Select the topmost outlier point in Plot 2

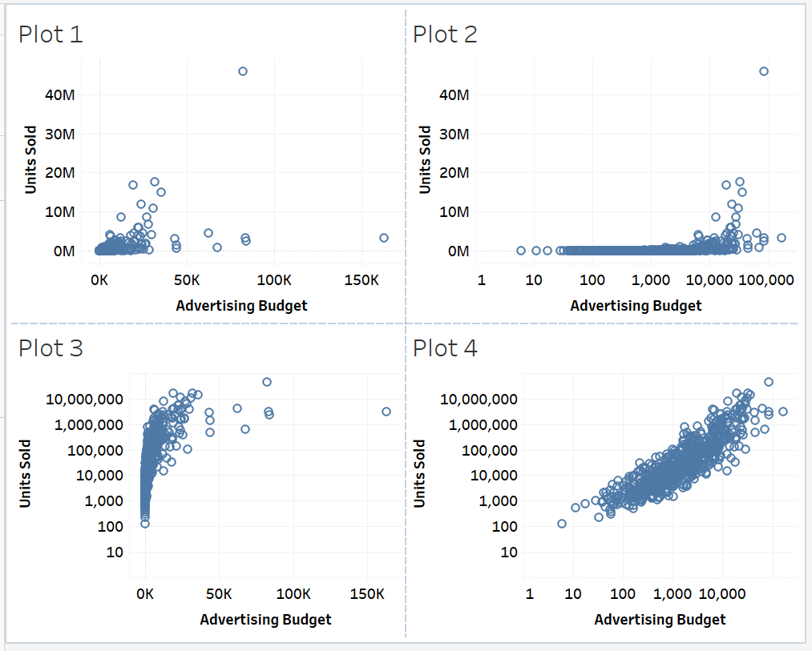tap(764, 71)
